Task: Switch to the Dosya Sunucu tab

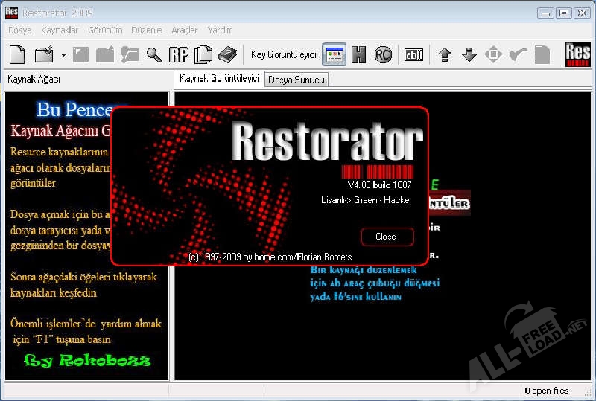Action: [297, 80]
